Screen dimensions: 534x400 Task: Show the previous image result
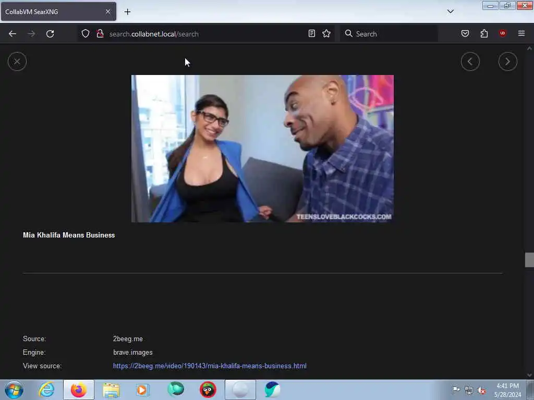point(470,61)
